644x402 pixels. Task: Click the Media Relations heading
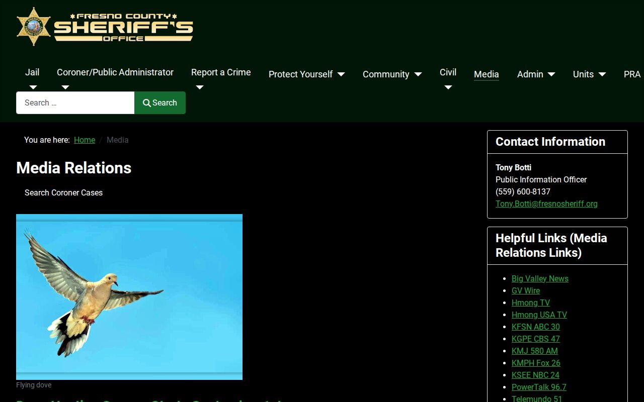[x=74, y=168]
